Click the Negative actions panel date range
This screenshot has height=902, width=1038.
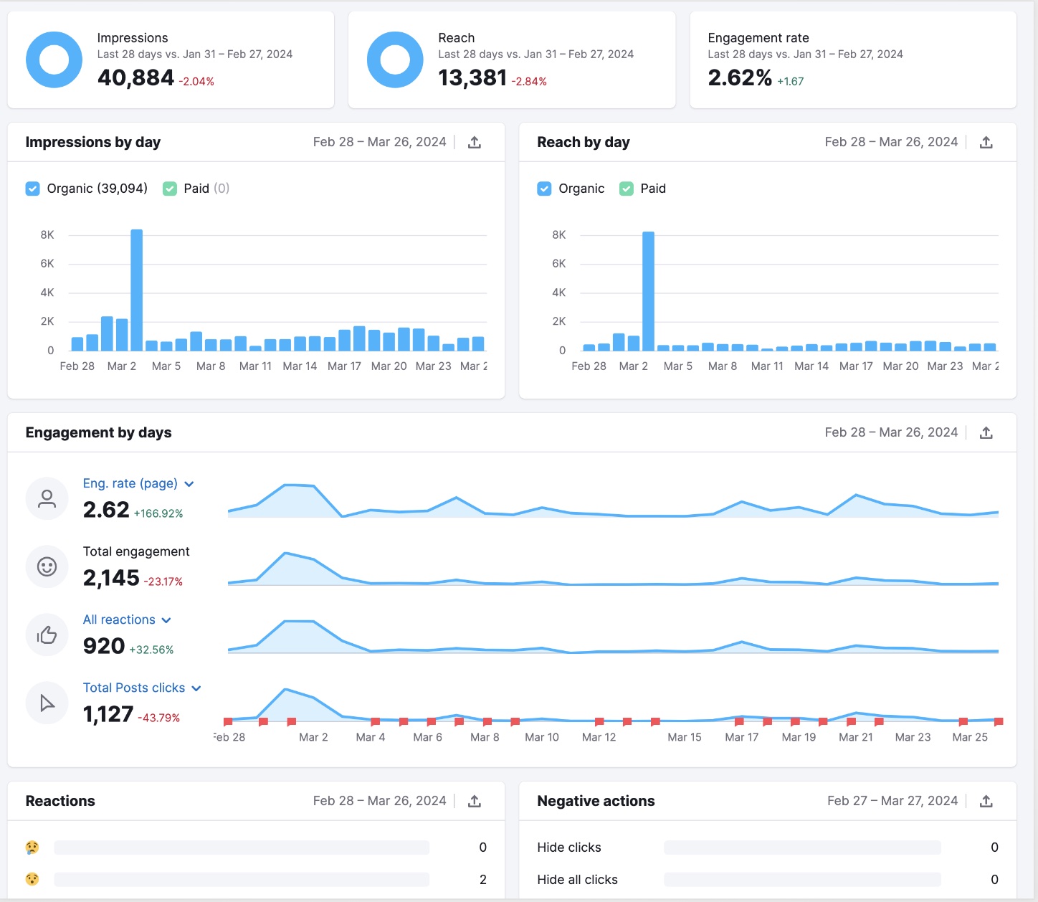point(892,800)
